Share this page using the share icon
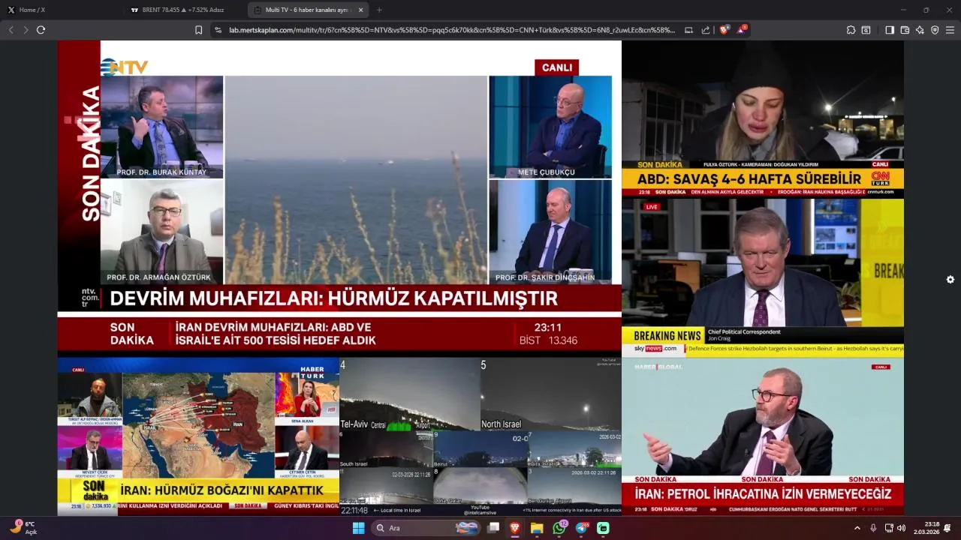961x540 pixels. [x=706, y=30]
